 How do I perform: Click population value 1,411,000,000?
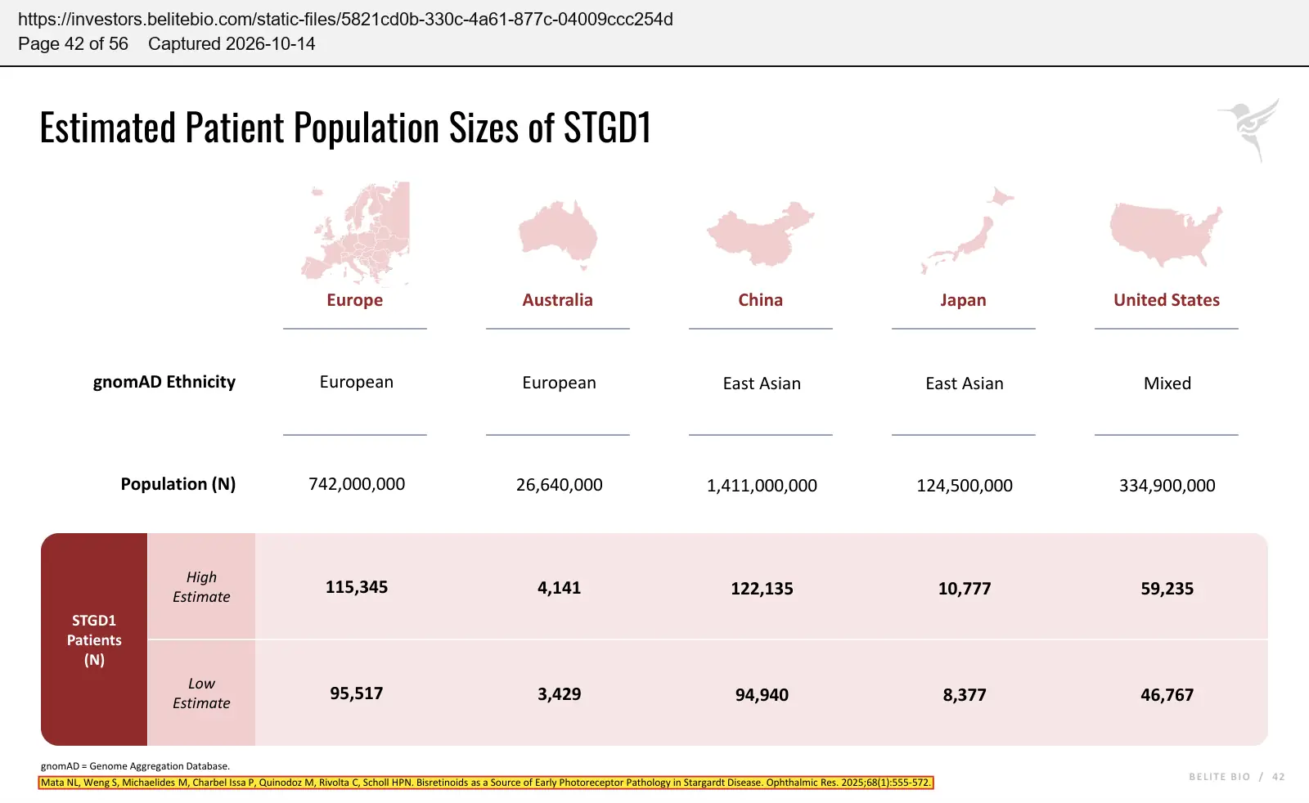coord(762,486)
